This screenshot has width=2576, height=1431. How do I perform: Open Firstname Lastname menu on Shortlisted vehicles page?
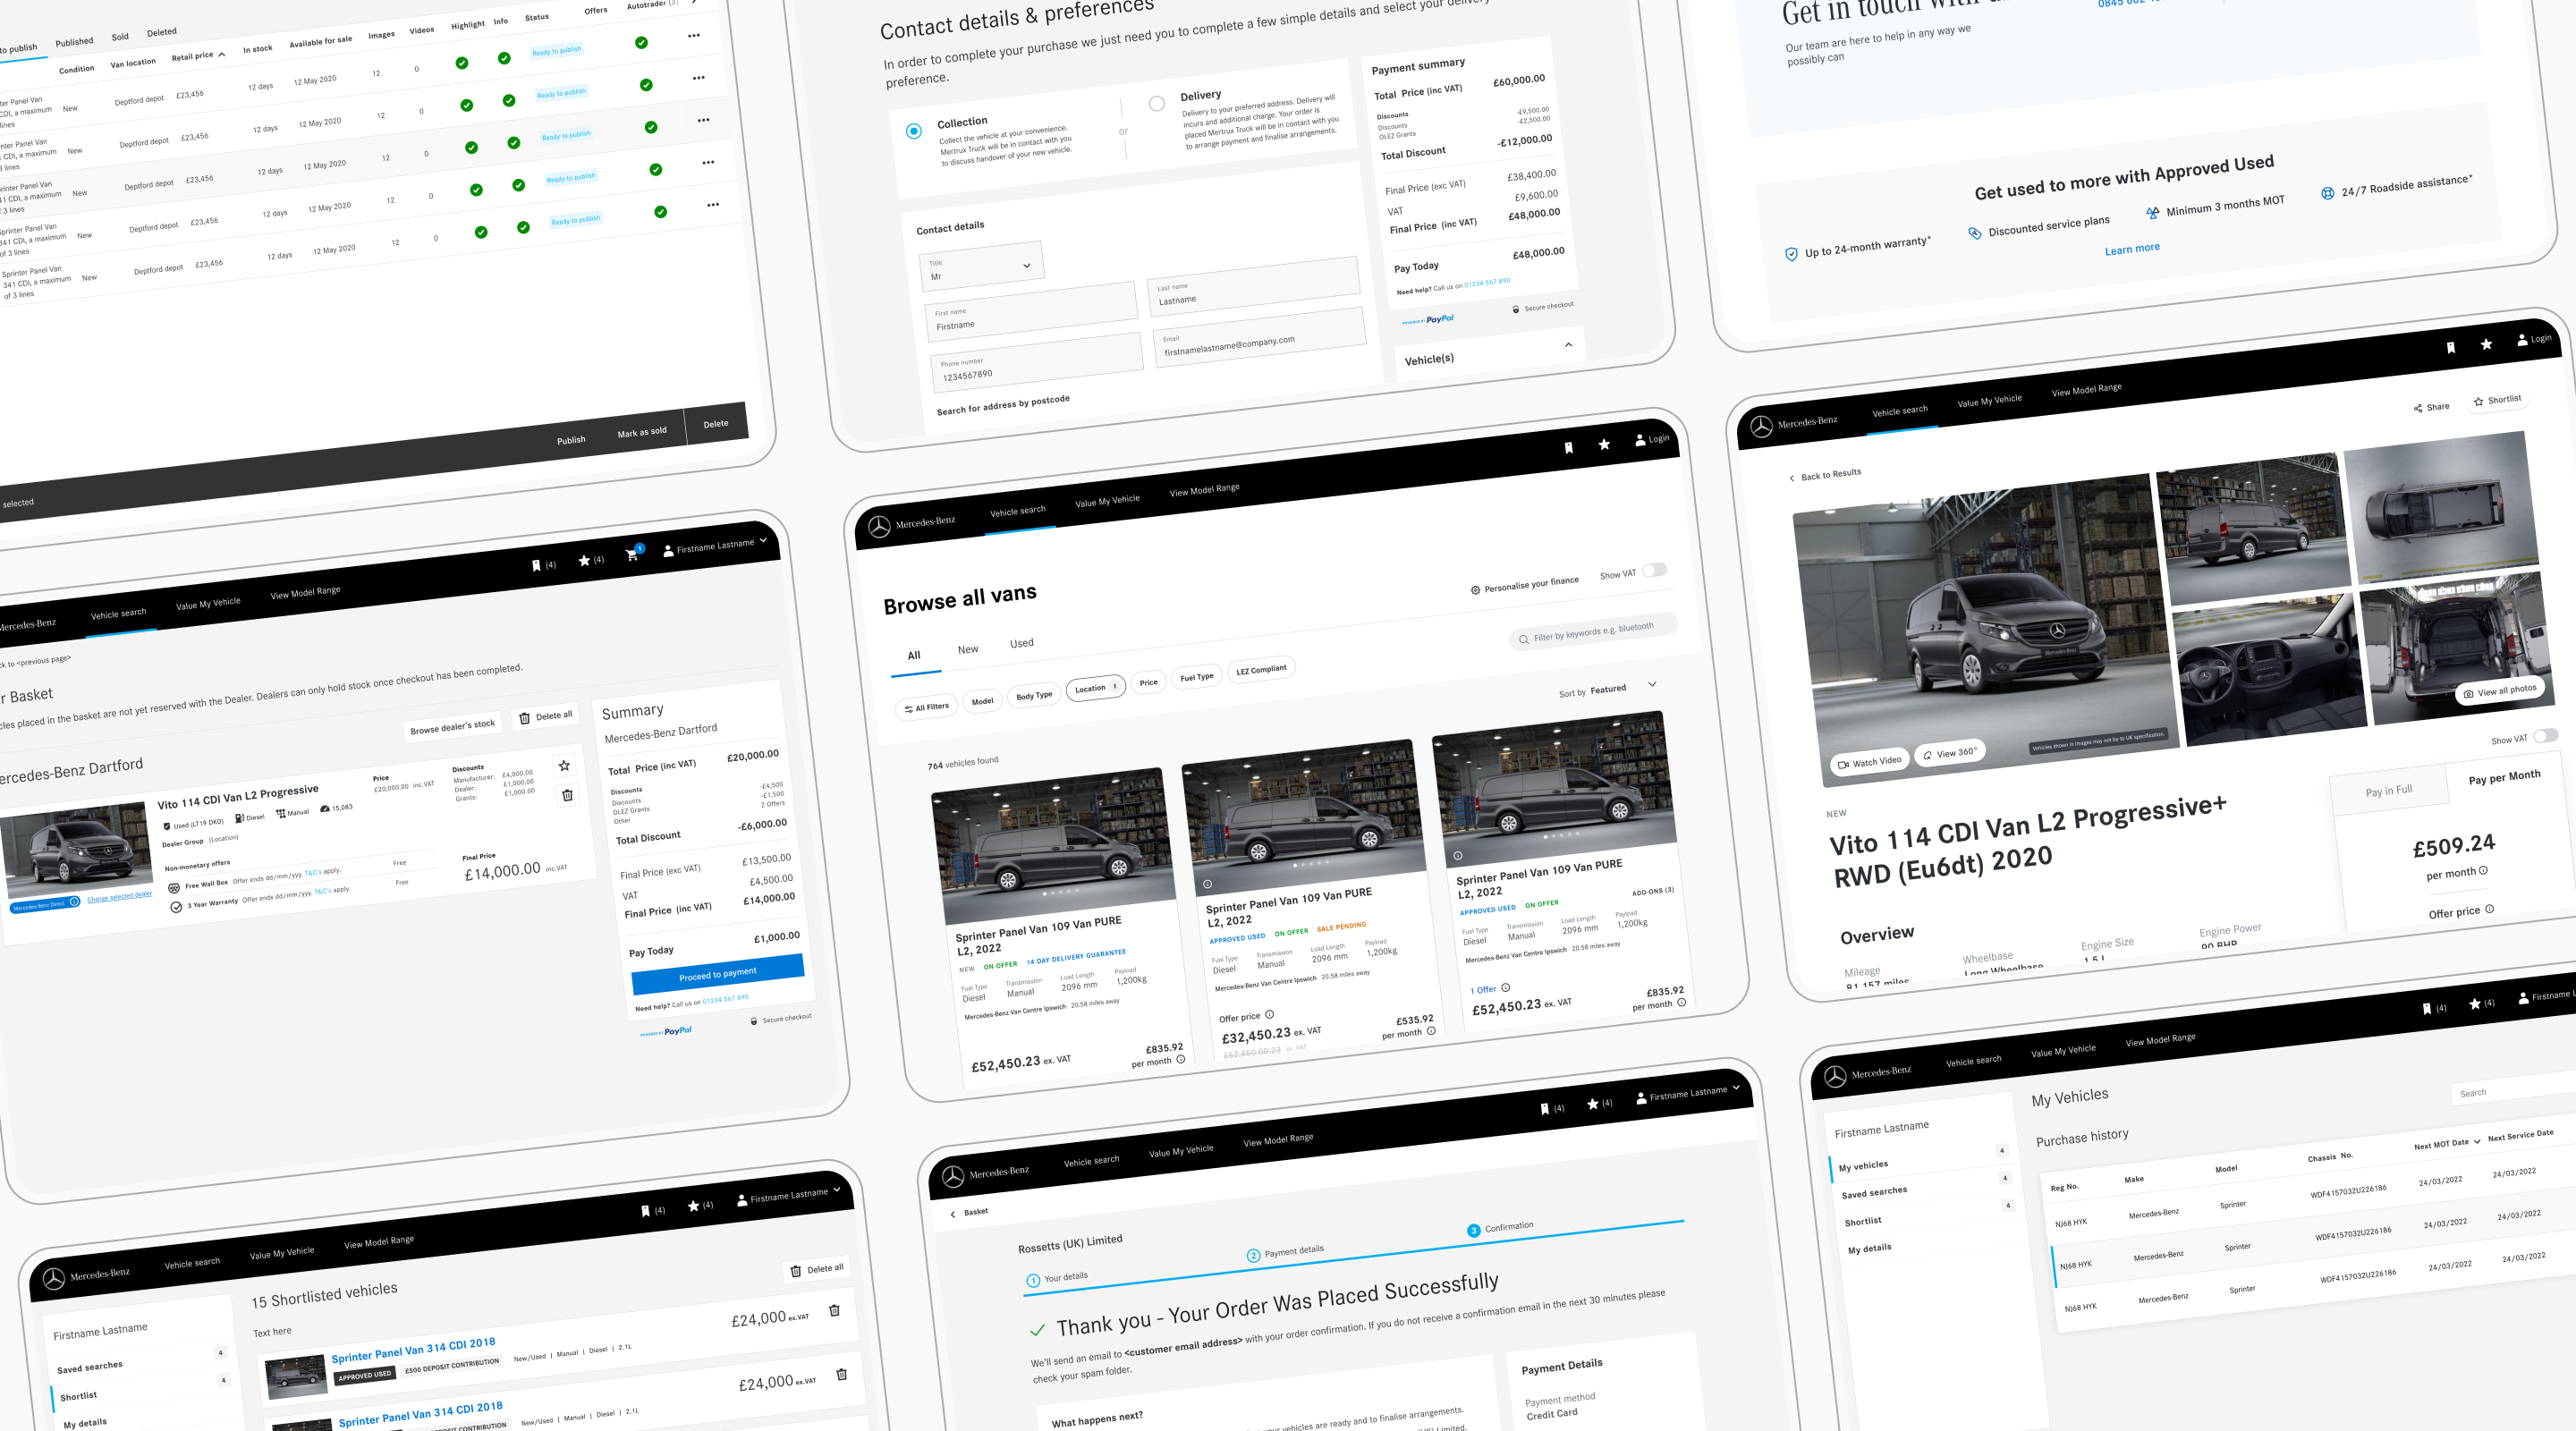click(790, 1195)
